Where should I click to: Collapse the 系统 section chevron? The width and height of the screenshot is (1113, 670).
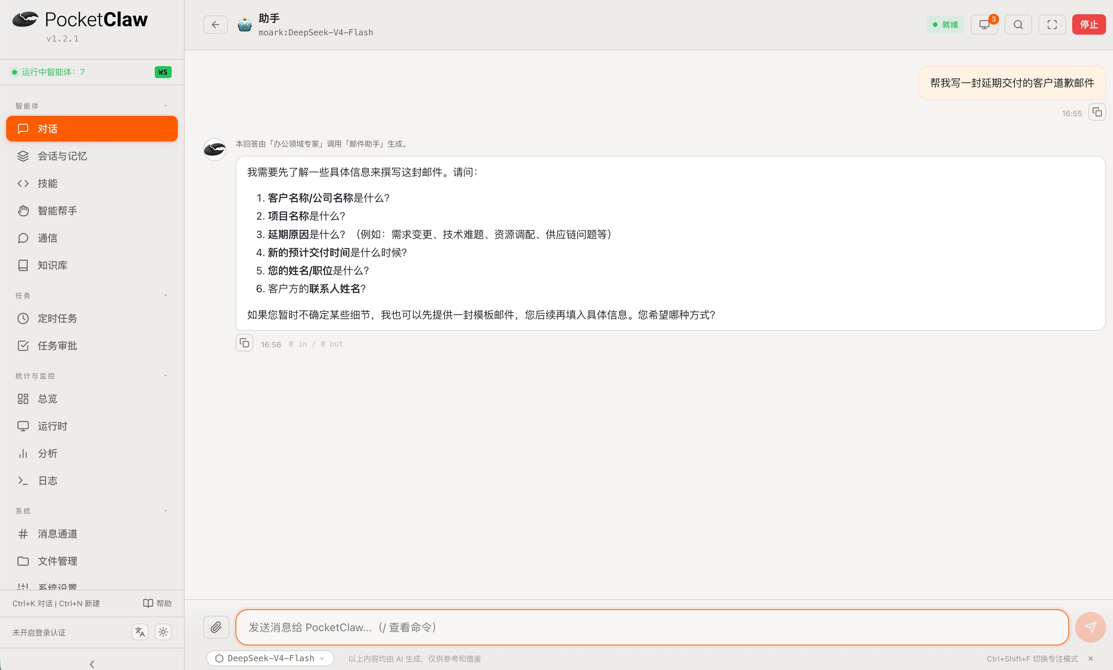click(165, 511)
